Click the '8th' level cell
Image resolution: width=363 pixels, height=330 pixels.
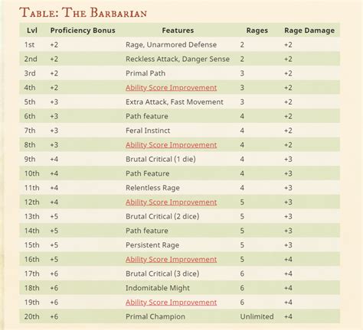pos(30,145)
